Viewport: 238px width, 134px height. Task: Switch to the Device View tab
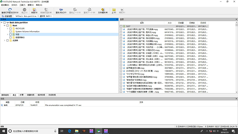pos(7,16)
